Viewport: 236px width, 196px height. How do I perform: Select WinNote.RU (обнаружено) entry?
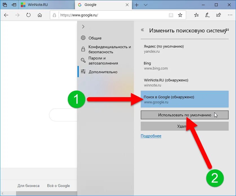184,83
